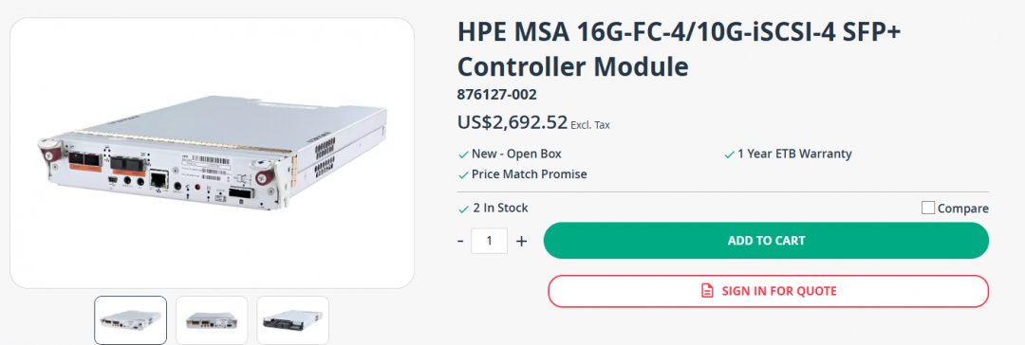1025x345 pixels.
Task: Click the checkmark beside New - Open Box
Action: tap(463, 154)
